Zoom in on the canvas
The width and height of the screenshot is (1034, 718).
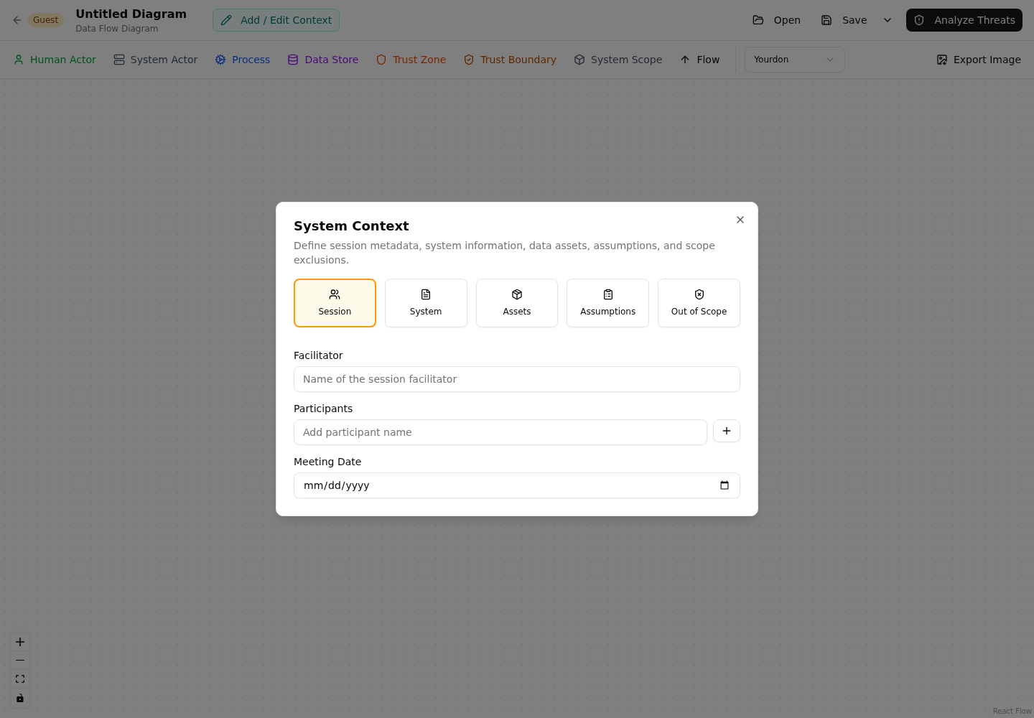(20, 642)
